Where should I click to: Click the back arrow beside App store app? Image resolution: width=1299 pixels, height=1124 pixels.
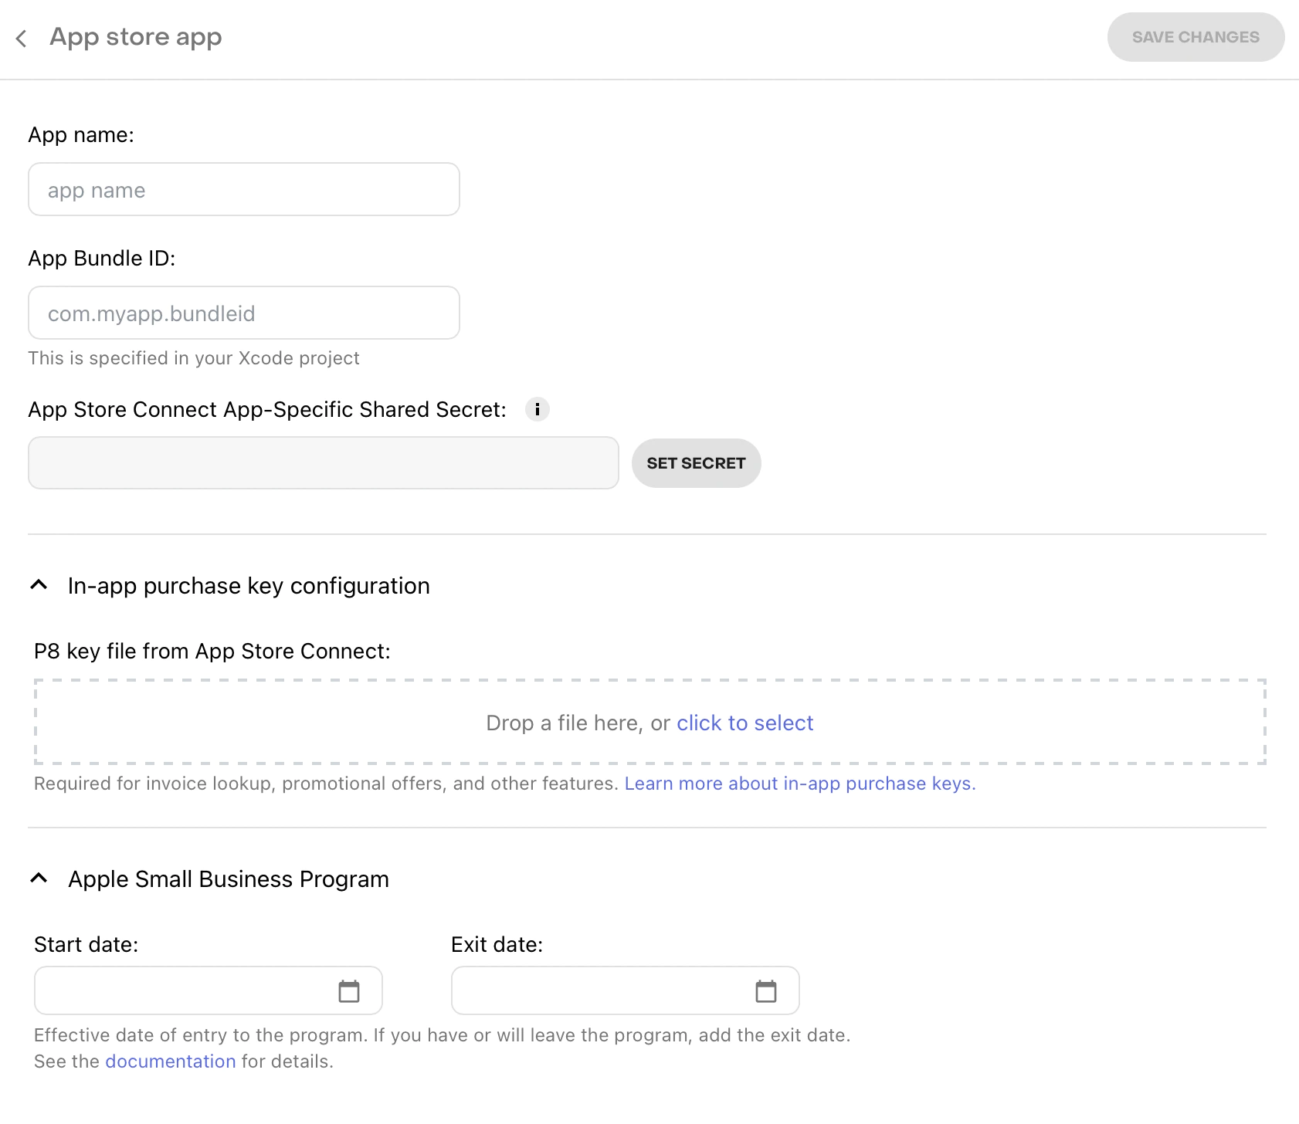[22, 38]
